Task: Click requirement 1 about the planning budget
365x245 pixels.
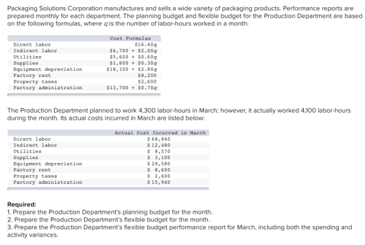Action: [110, 212]
